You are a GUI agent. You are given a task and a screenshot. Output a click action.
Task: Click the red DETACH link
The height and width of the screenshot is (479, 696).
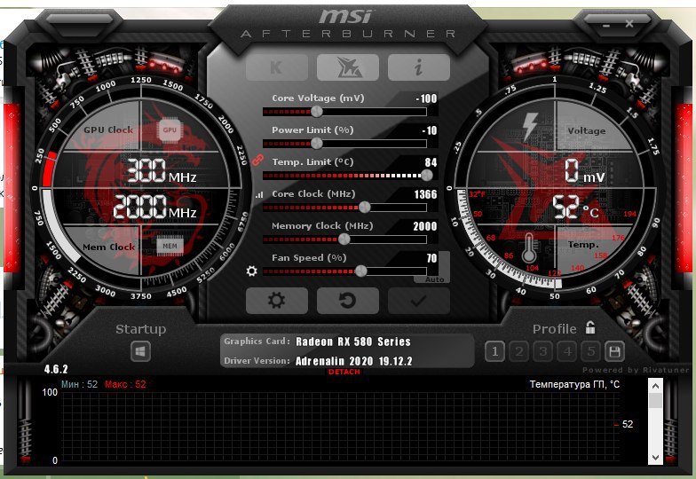pos(344,372)
